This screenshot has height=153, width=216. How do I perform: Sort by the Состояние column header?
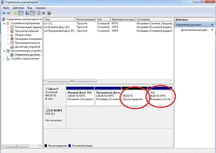(x=154, y=19)
